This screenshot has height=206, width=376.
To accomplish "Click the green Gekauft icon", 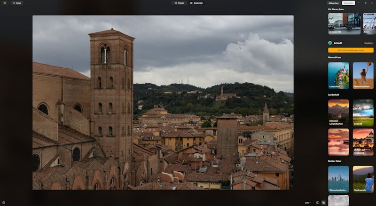I will [330, 43].
